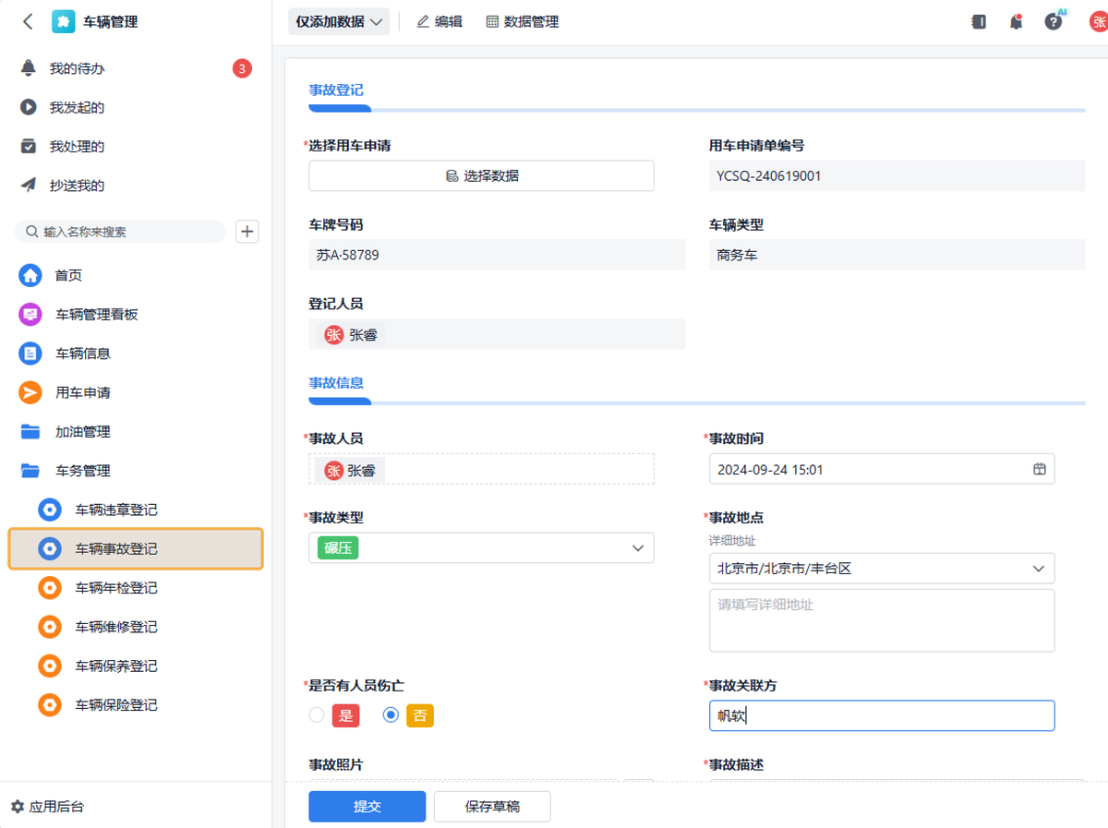The width and height of the screenshot is (1108, 828).
Task: Open the notification bell in top bar
Action: [1016, 22]
